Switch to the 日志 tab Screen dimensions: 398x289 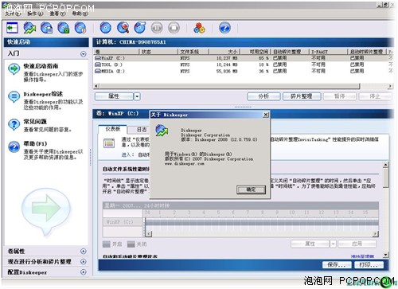tap(142, 130)
